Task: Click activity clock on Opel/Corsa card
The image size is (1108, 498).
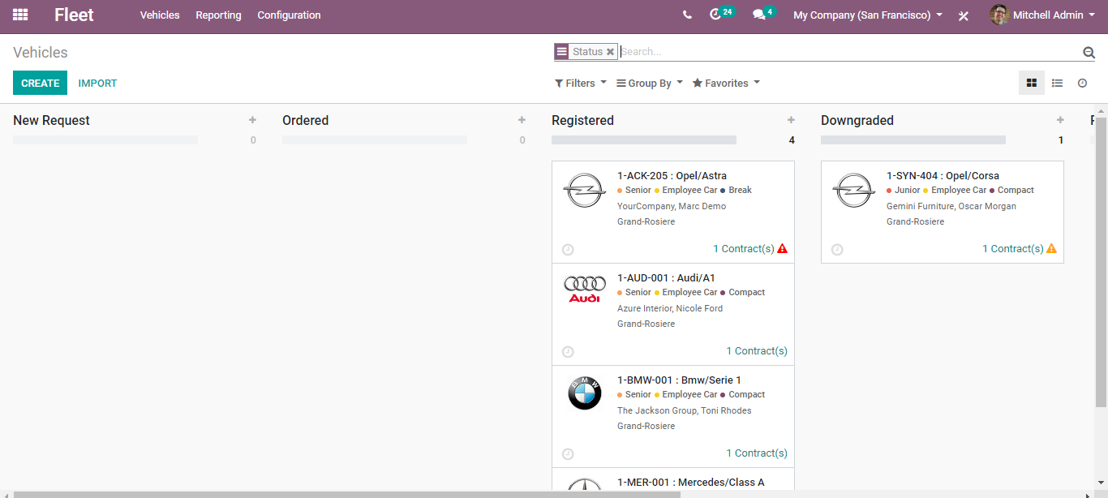Action: tap(837, 250)
